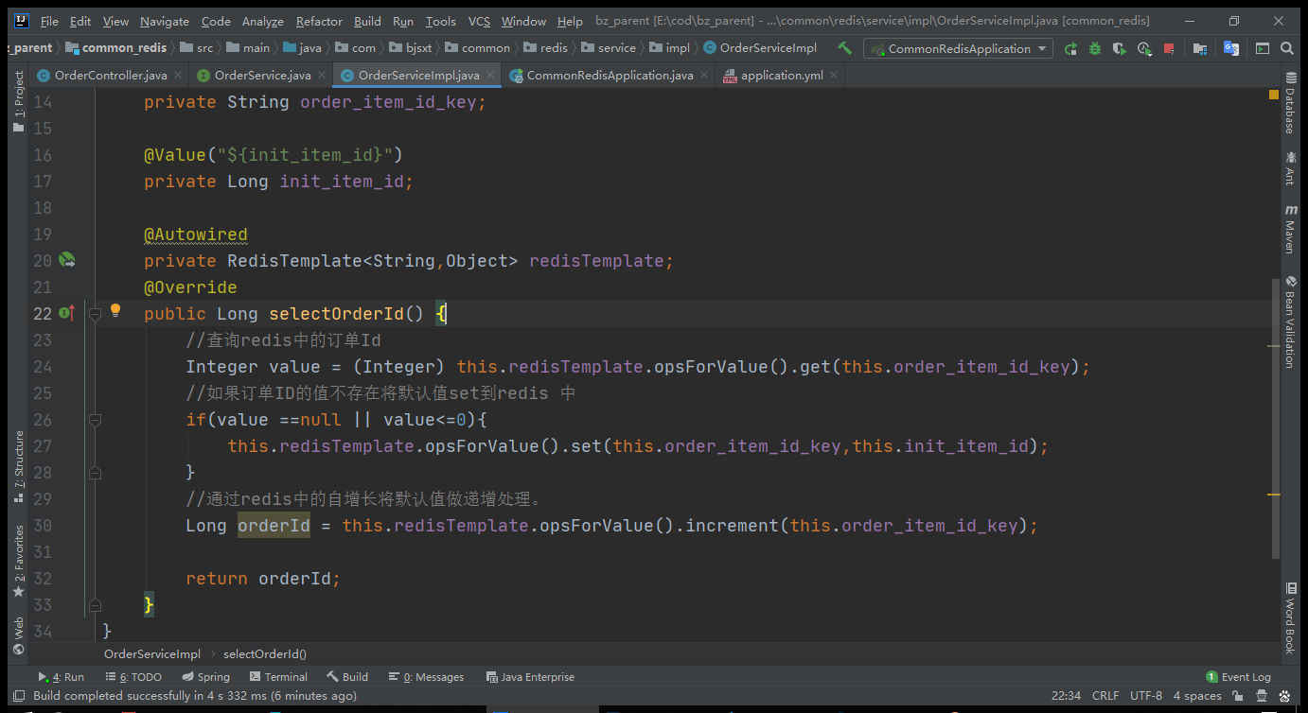Click the yellow warning stripe mark near the scrollbar bottom
This screenshot has width=1308, height=713.
point(1274,495)
